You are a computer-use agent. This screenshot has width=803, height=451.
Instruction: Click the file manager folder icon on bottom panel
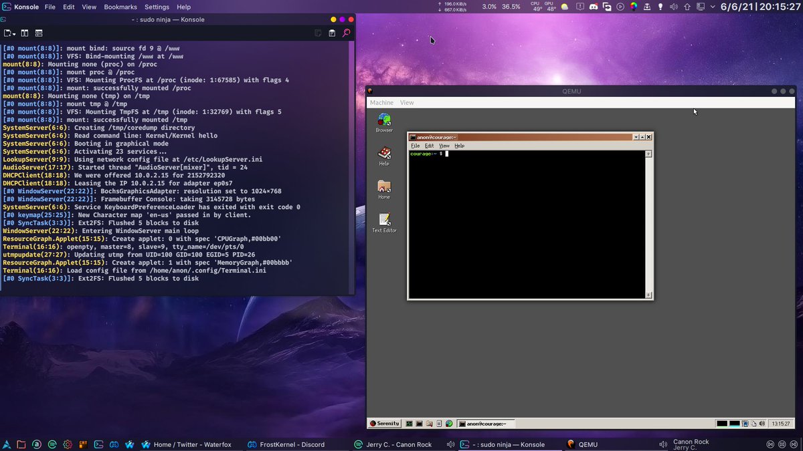[21, 444]
